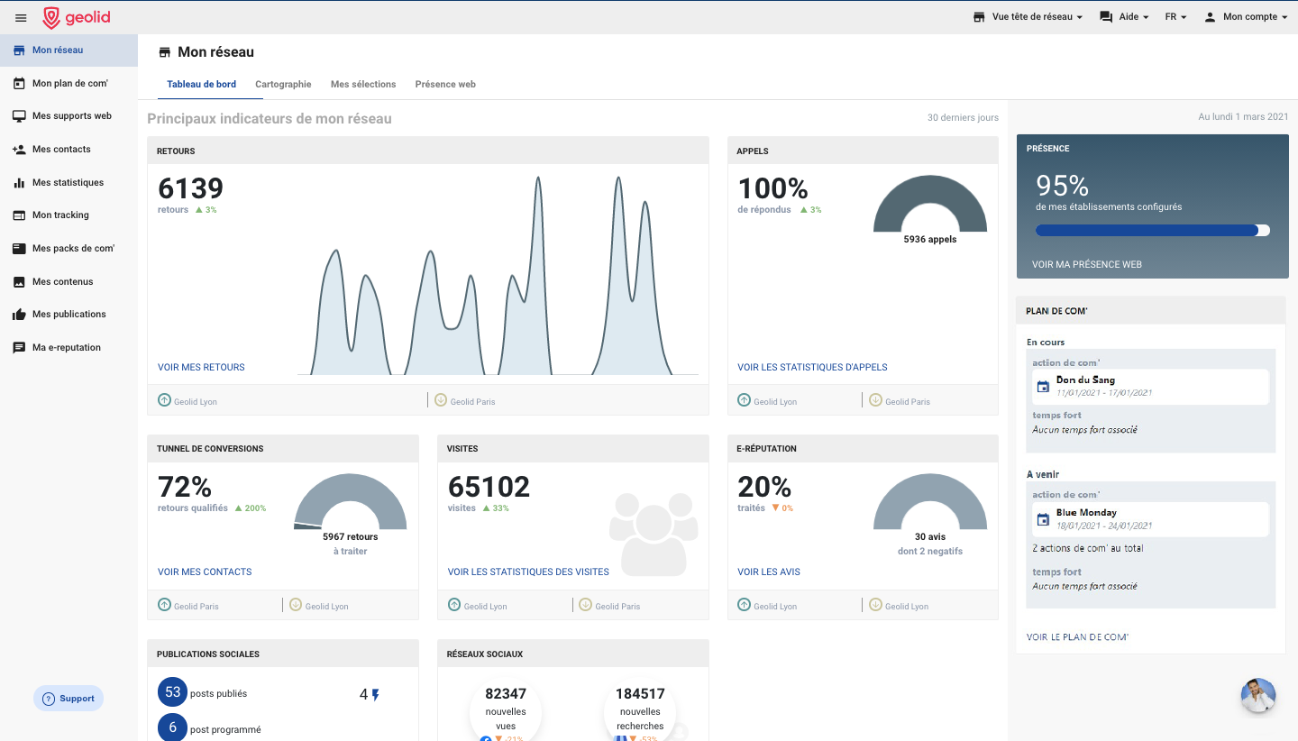Switch to Mes sélections tab
The width and height of the screenshot is (1298, 741).
pyautogui.click(x=363, y=84)
